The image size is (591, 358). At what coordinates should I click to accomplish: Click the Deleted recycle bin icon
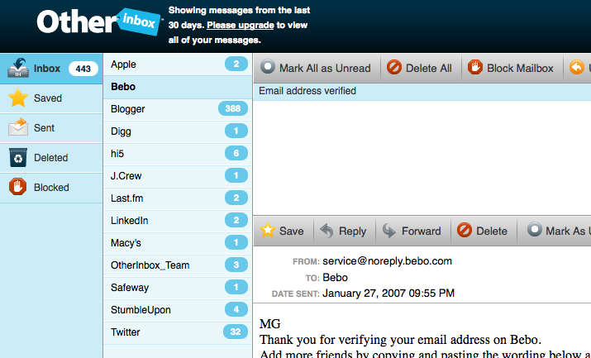[18, 158]
